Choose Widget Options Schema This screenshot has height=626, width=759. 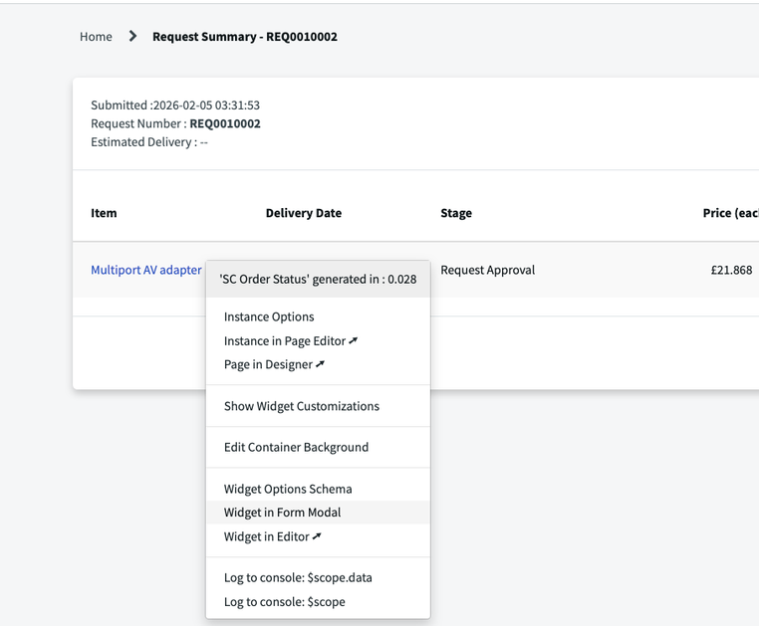coord(288,489)
